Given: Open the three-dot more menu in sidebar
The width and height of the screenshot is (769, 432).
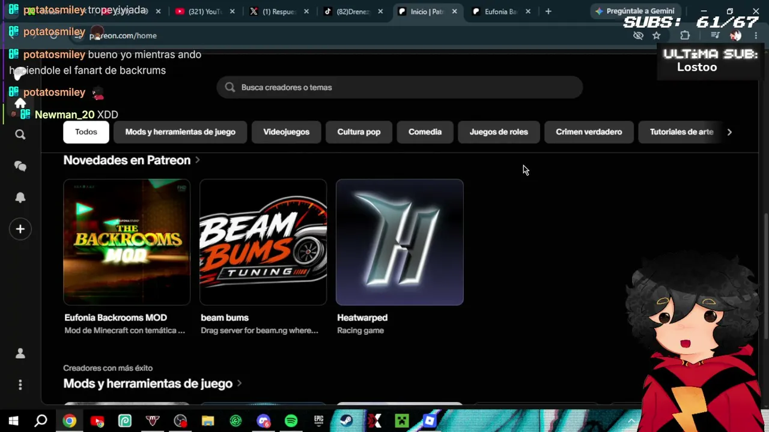Looking at the screenshot, I should coord(20,385).
